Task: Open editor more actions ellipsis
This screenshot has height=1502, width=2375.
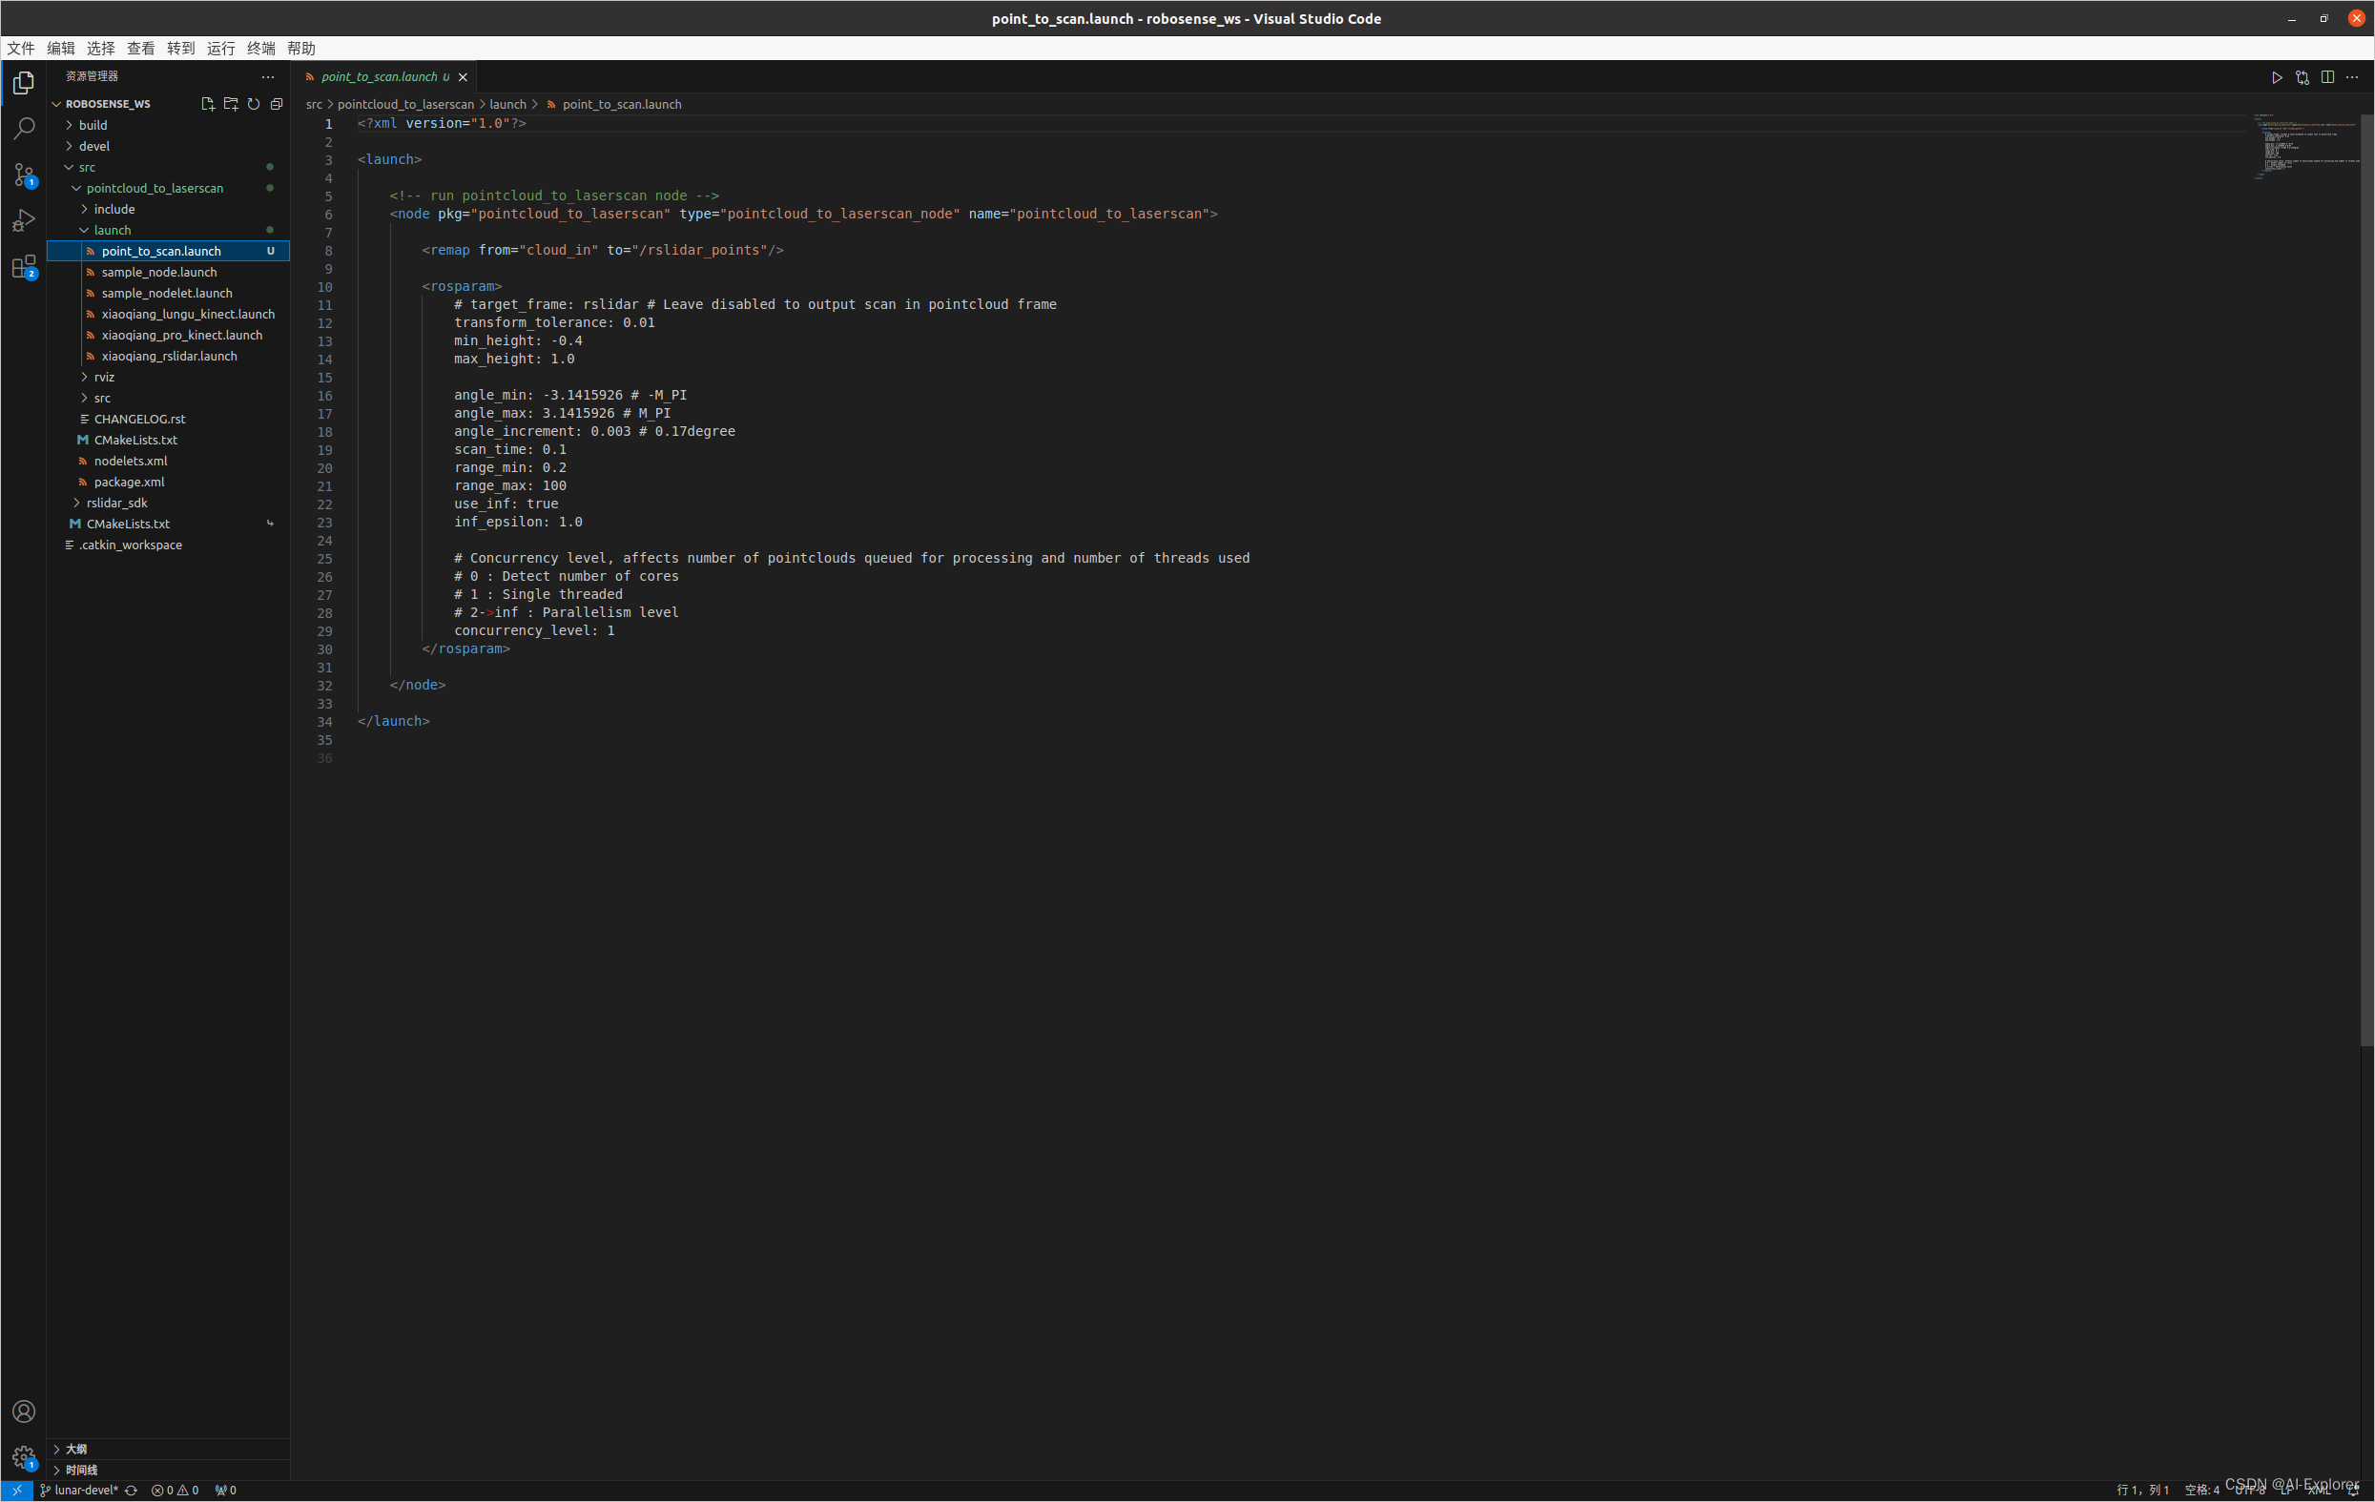Action: point(2352,77)
